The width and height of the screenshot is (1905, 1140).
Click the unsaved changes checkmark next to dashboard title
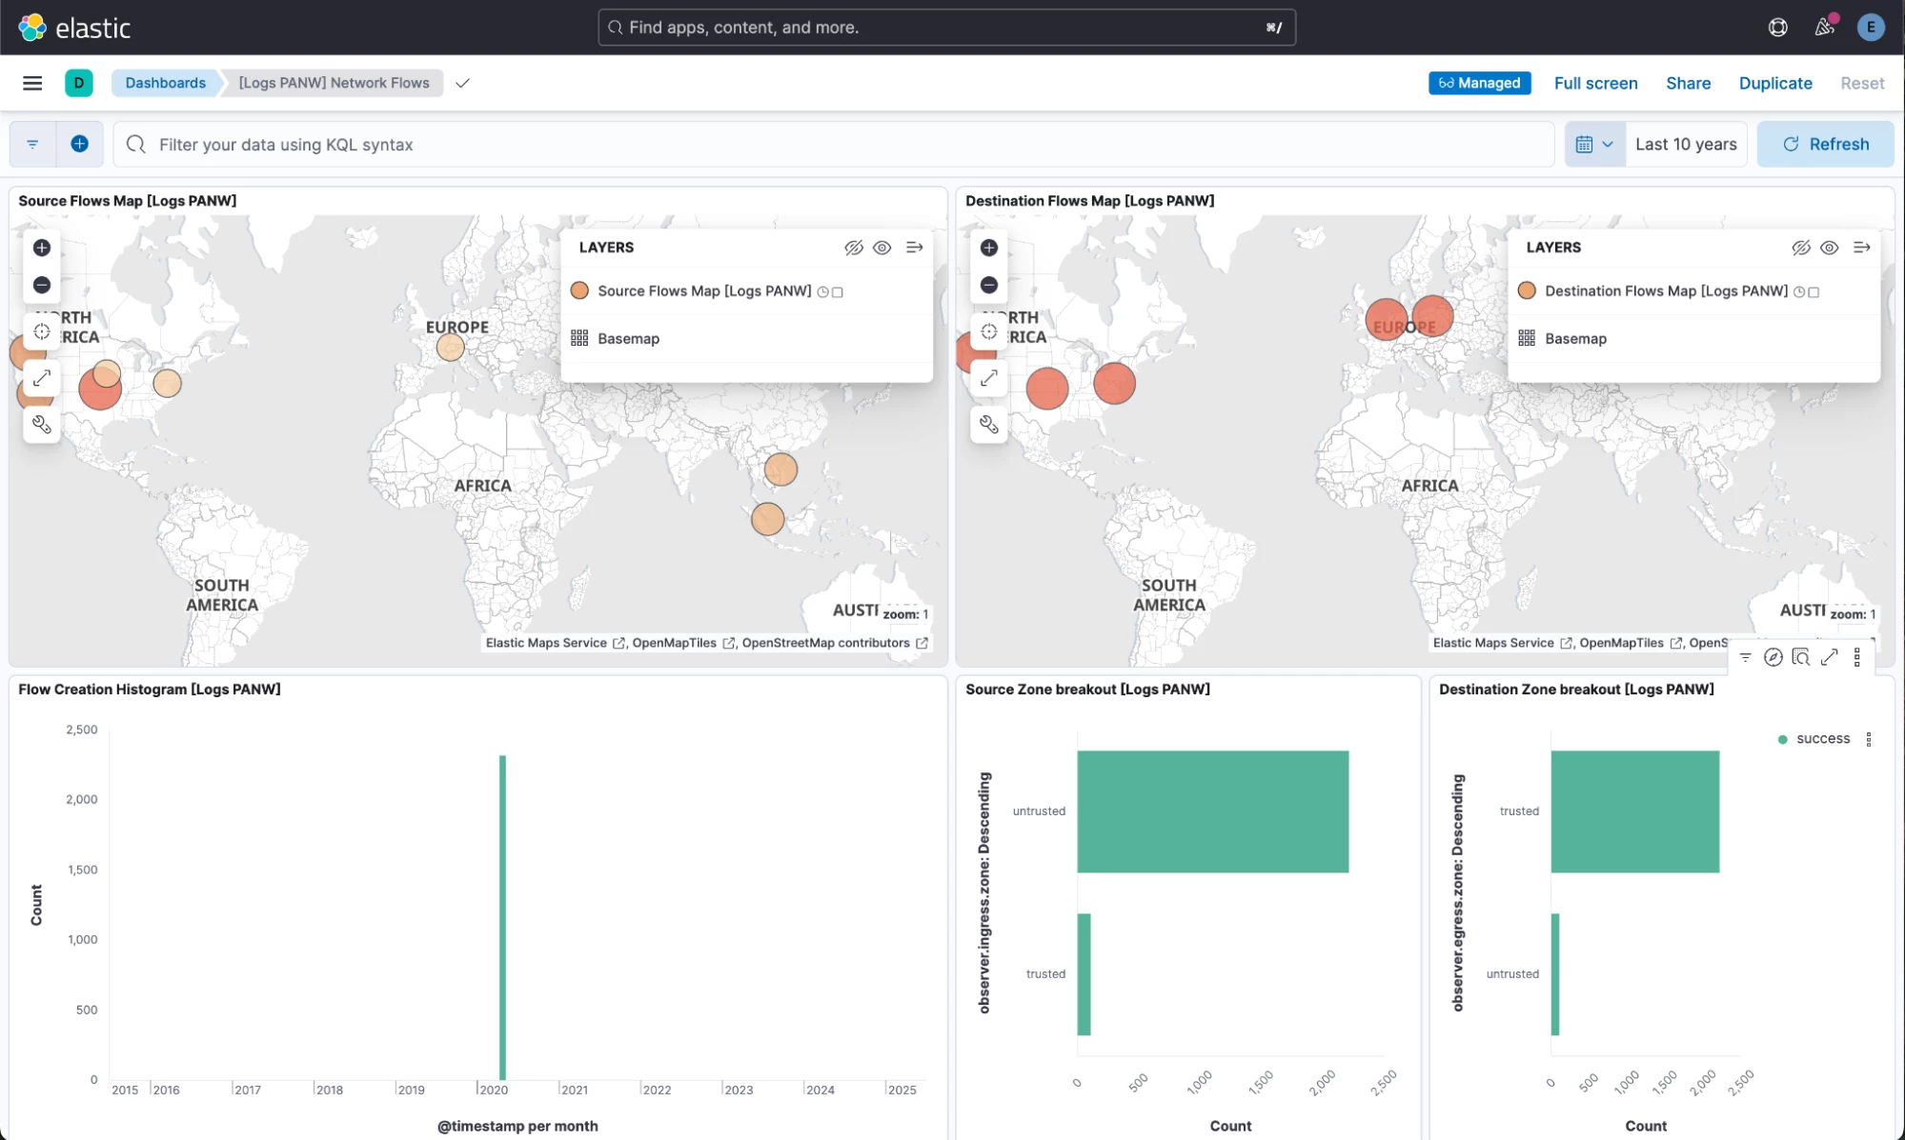[x=462, y=83]
